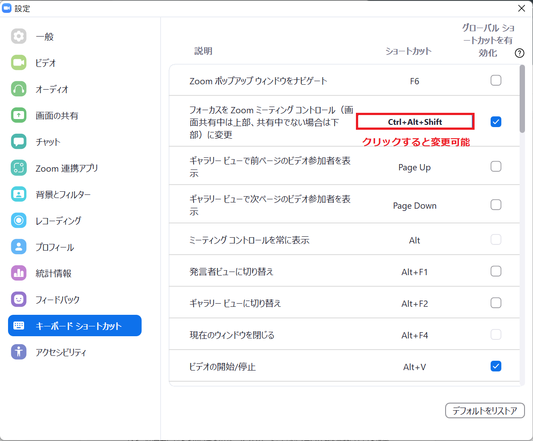Select the Audio headphones icon
This screenshot has width=533, height=441.
[x=19, y=89]
